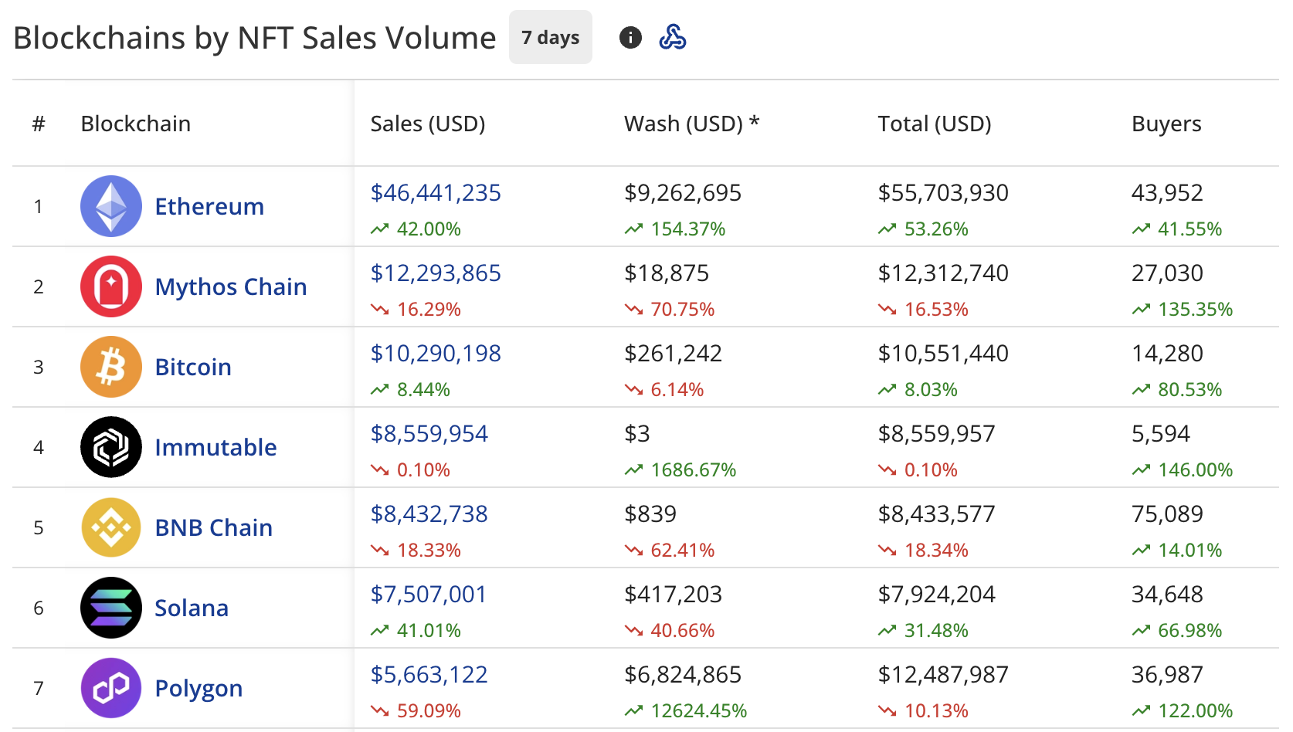Image resolution: width=1293 pixels, height=732 pixels.
Task: Sort table by the Sales (USD) column
Action: coord(427,123)
